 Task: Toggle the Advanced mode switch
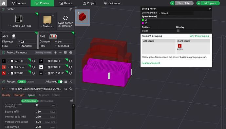(60, 82)
